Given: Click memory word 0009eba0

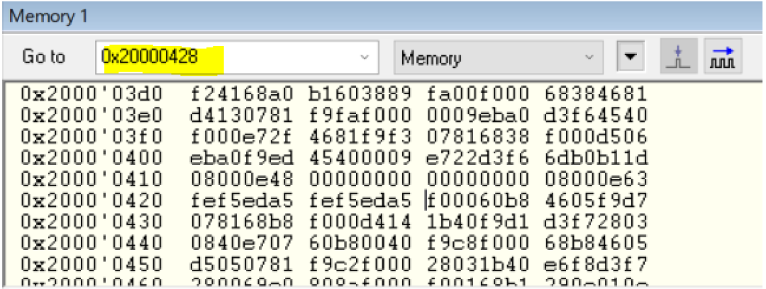Looking at the screenshot, I should (478, 114).
